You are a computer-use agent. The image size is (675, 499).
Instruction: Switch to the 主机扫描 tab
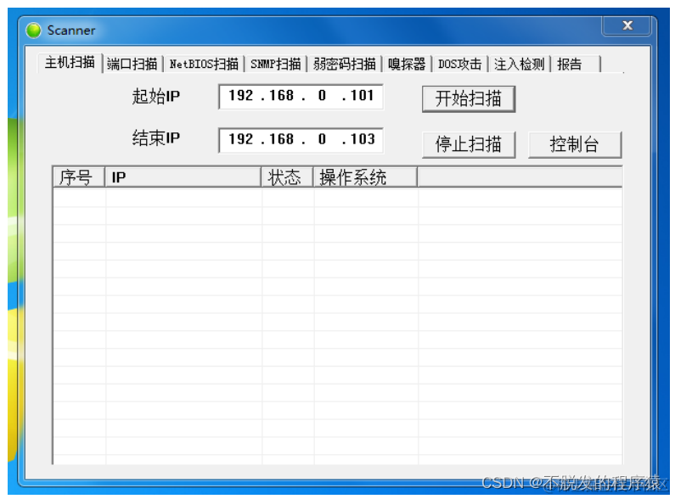[70, 63]
